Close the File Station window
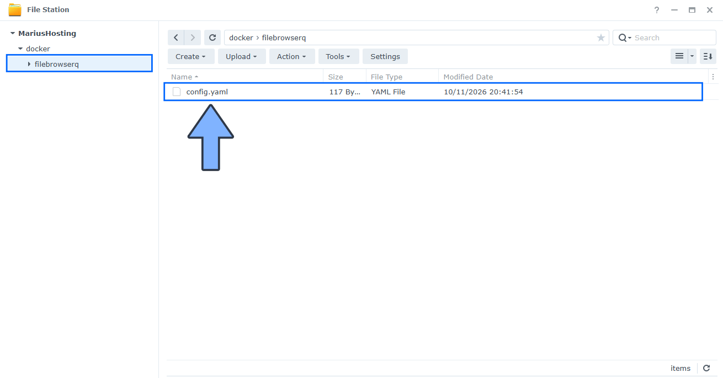Screen dimensions: 723x378 tap(710, 10)
